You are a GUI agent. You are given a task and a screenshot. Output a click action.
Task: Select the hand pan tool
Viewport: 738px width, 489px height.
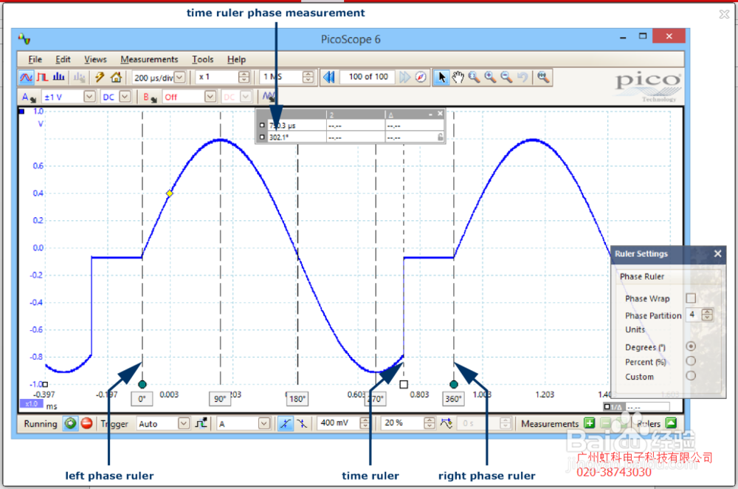pyautogui.click(x=458, y=78)
